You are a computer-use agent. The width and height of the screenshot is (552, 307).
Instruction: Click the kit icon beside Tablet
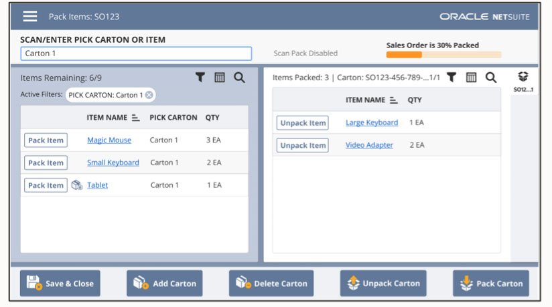(x=77, y=185)
